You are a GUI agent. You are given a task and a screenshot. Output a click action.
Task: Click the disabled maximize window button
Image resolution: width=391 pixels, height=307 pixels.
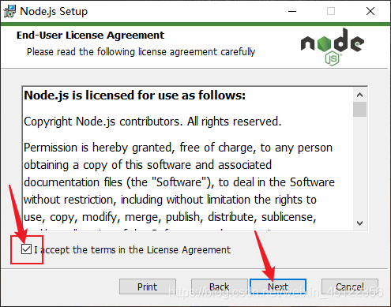coord(331,11)
